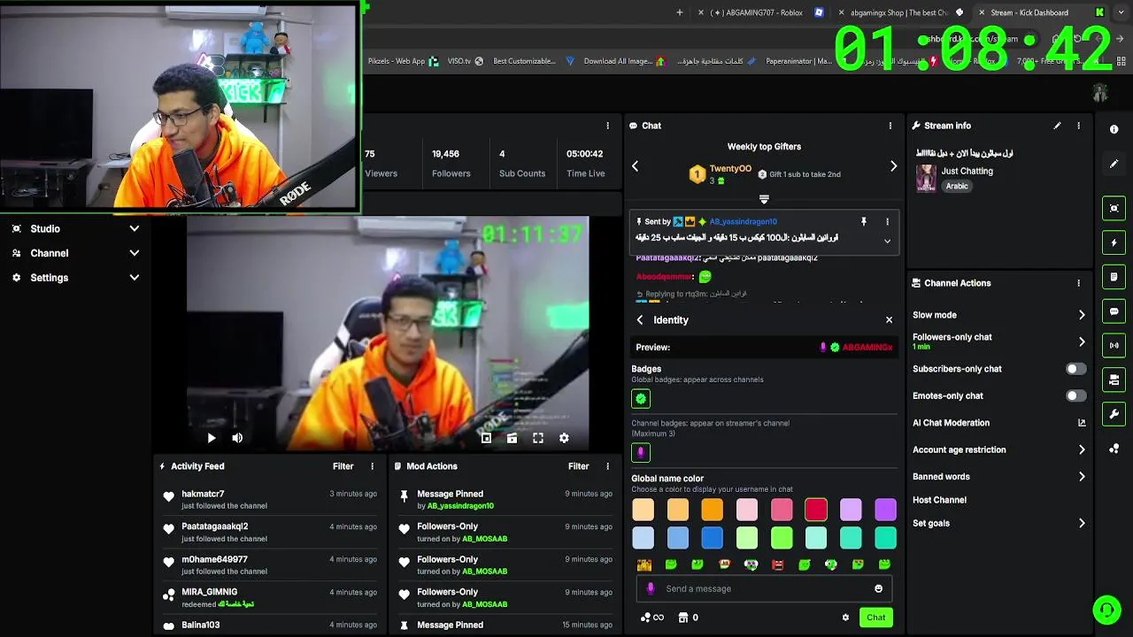1133x637 pixels.
Task: Click the channel points sidebar icon
Action: (1114, 449)
